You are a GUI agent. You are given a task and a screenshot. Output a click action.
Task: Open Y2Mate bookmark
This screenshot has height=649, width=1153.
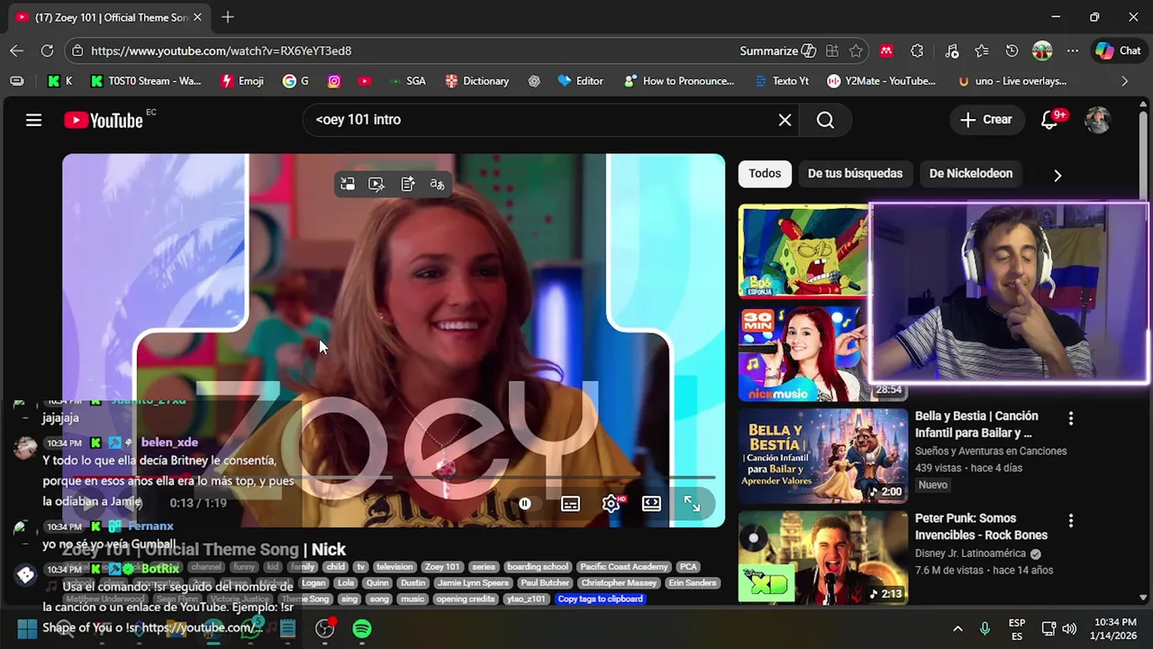pos(882,81)
